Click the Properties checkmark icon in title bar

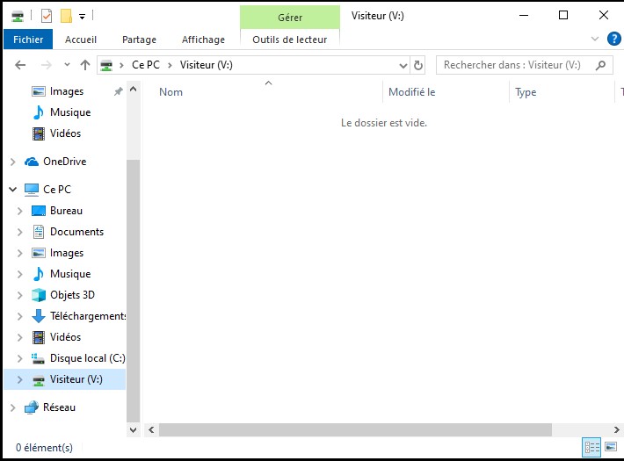click(47, 17)
